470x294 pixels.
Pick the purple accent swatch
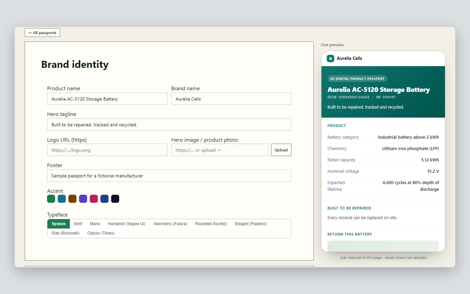coord(83,199)
